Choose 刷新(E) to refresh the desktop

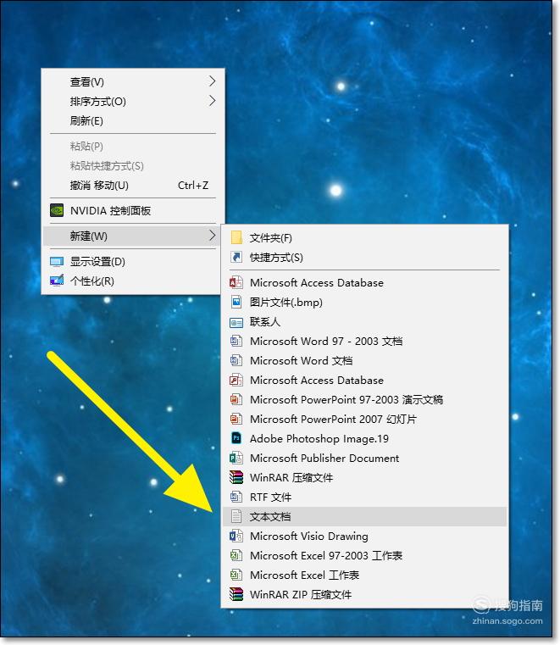(x=133, y=120)
